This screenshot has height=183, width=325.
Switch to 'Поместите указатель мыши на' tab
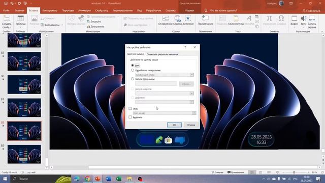click(162, 54)
